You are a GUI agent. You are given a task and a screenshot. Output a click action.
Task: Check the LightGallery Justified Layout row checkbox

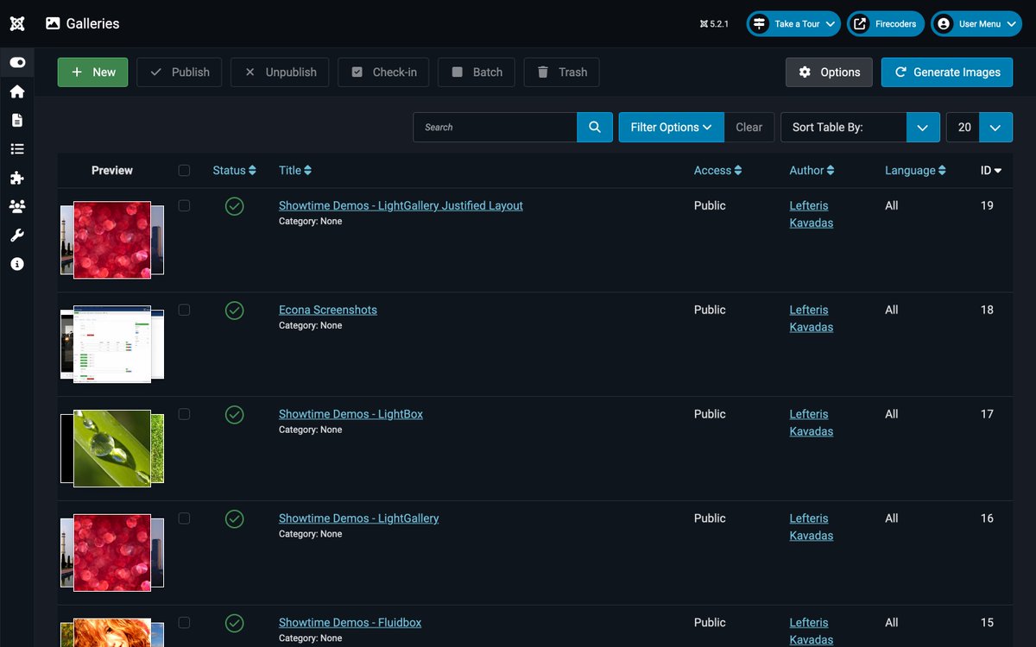[184, 205]
